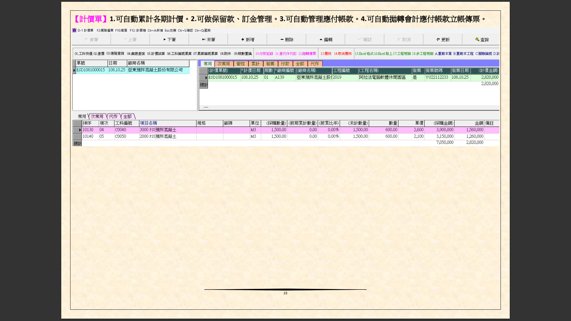The height and width of the screenshot is (321, 571).
Task: Open 06.工料編號累算
Action: click(179, 54)
